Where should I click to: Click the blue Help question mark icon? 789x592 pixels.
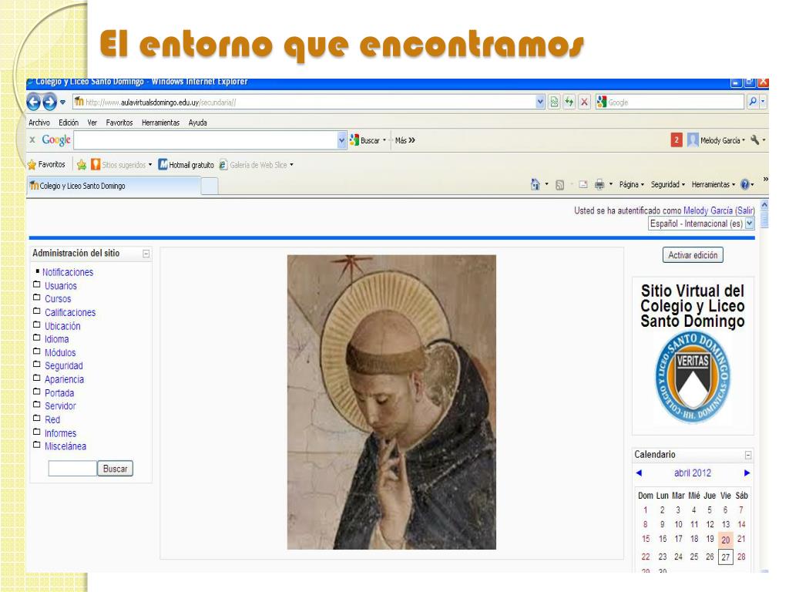click(745, 185)
